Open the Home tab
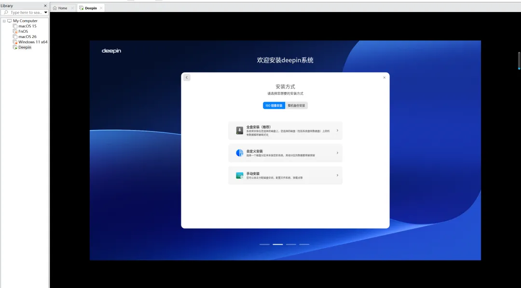The image size is (521, 288). point(63,8)
